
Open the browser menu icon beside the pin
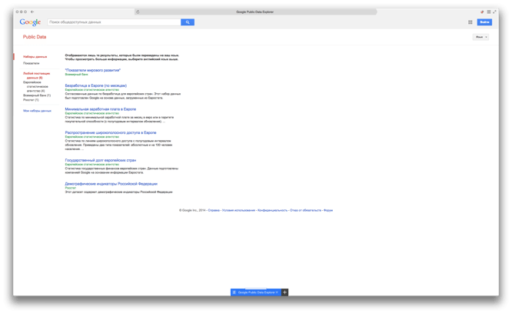point(488,12)
